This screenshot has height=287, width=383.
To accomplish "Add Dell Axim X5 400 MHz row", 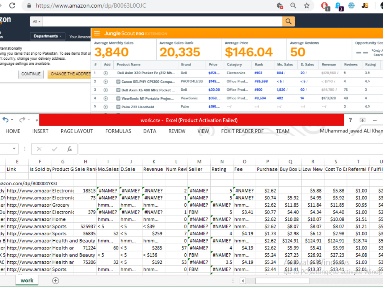I will [106, 90].
